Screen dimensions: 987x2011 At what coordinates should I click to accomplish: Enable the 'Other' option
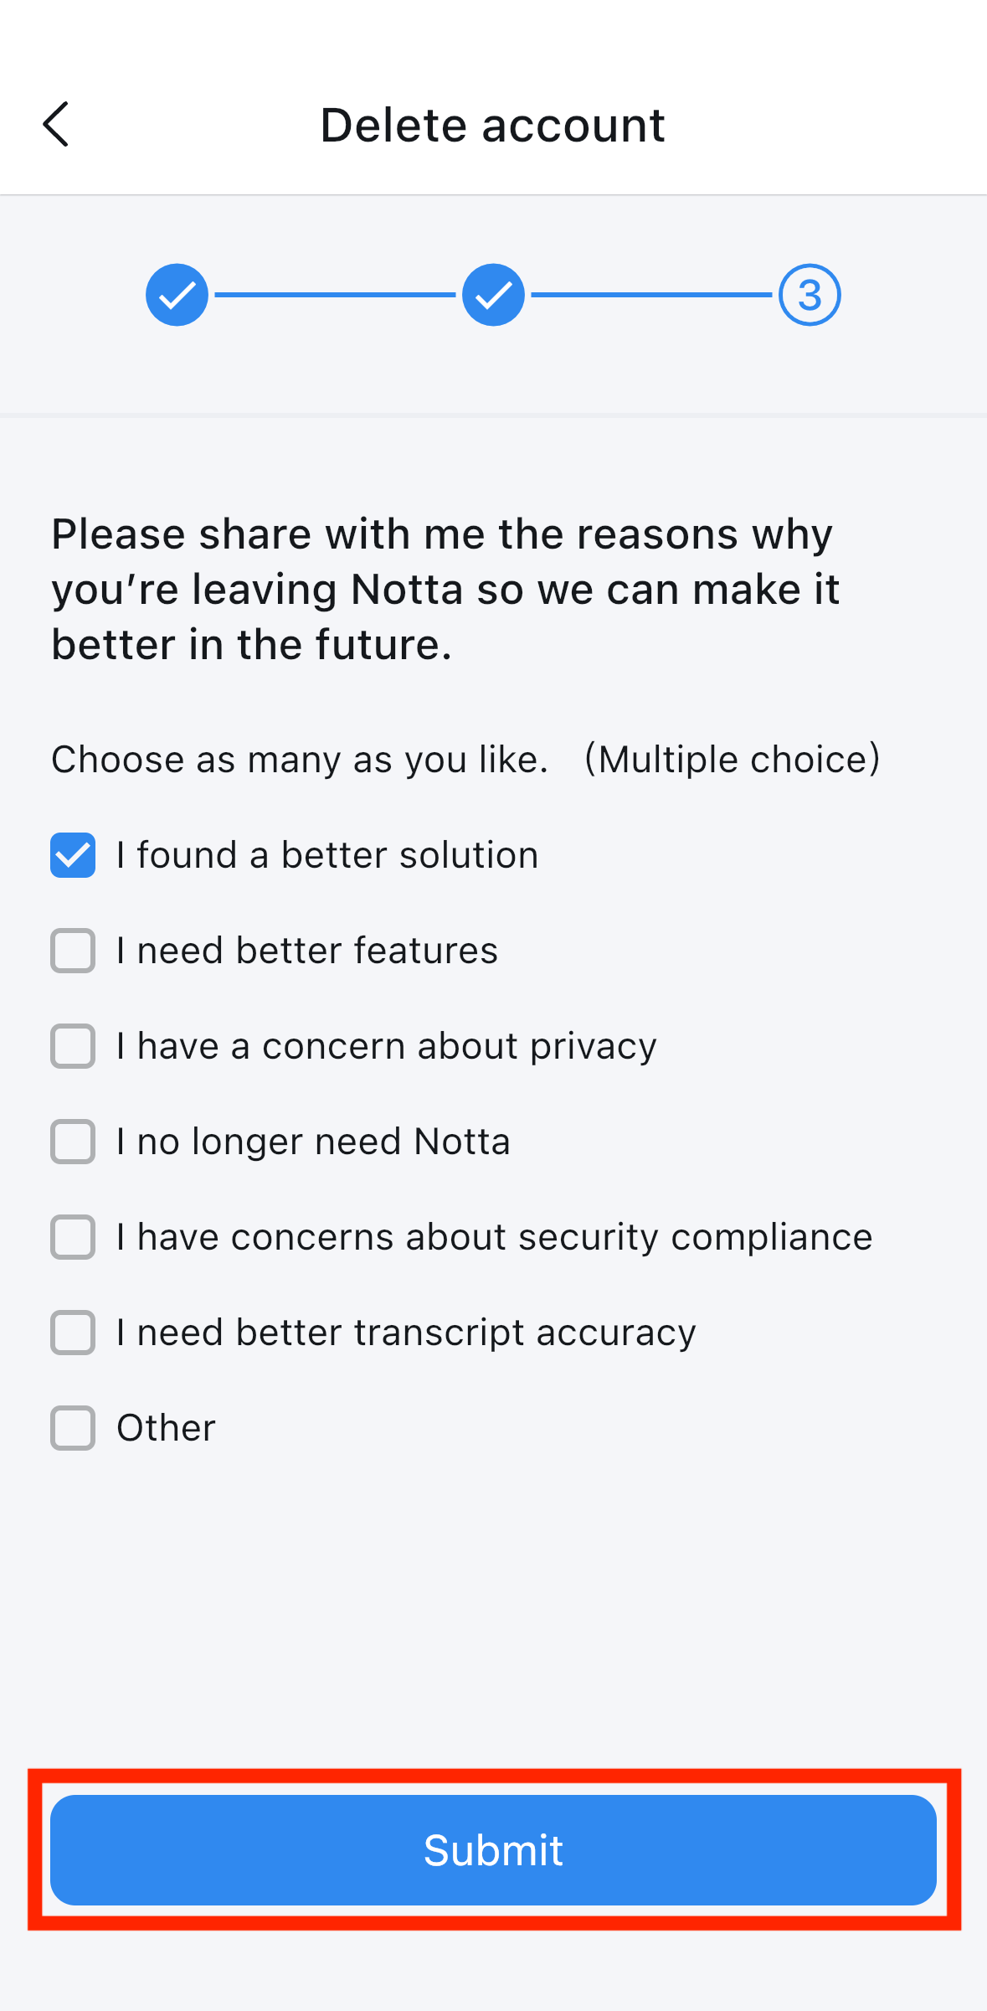72,1428
